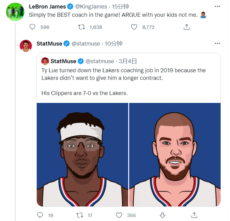View the right bearded player illustration

pyautogui.click(x=175, y=155)
